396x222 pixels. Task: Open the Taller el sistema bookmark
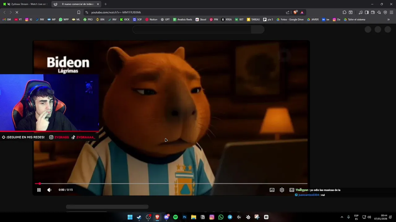tap(355, 19)
